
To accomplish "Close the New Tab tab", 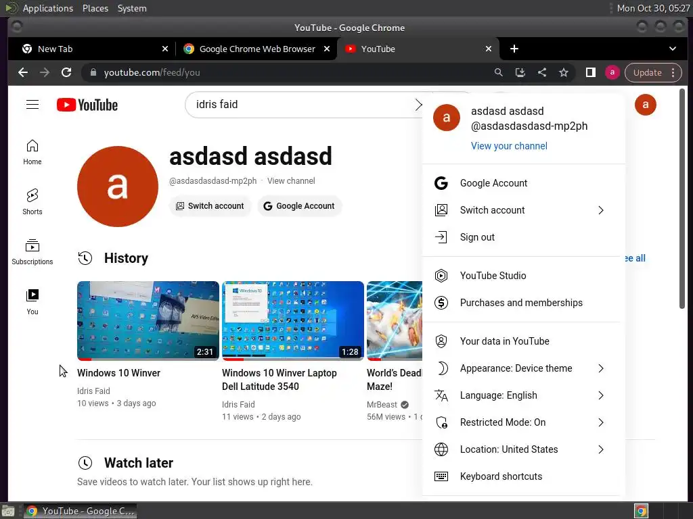I will point(165,49).
